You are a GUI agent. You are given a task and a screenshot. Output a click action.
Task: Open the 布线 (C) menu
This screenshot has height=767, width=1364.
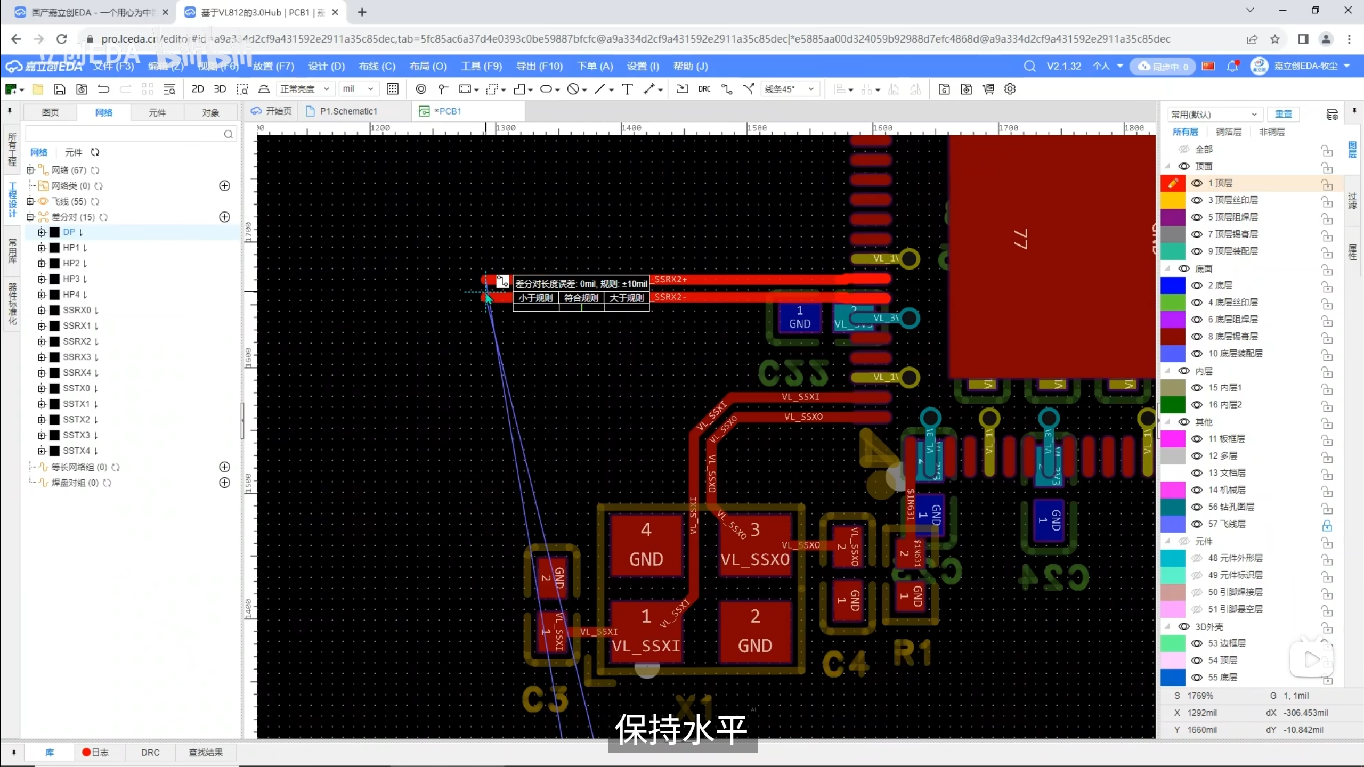[377, 66]
